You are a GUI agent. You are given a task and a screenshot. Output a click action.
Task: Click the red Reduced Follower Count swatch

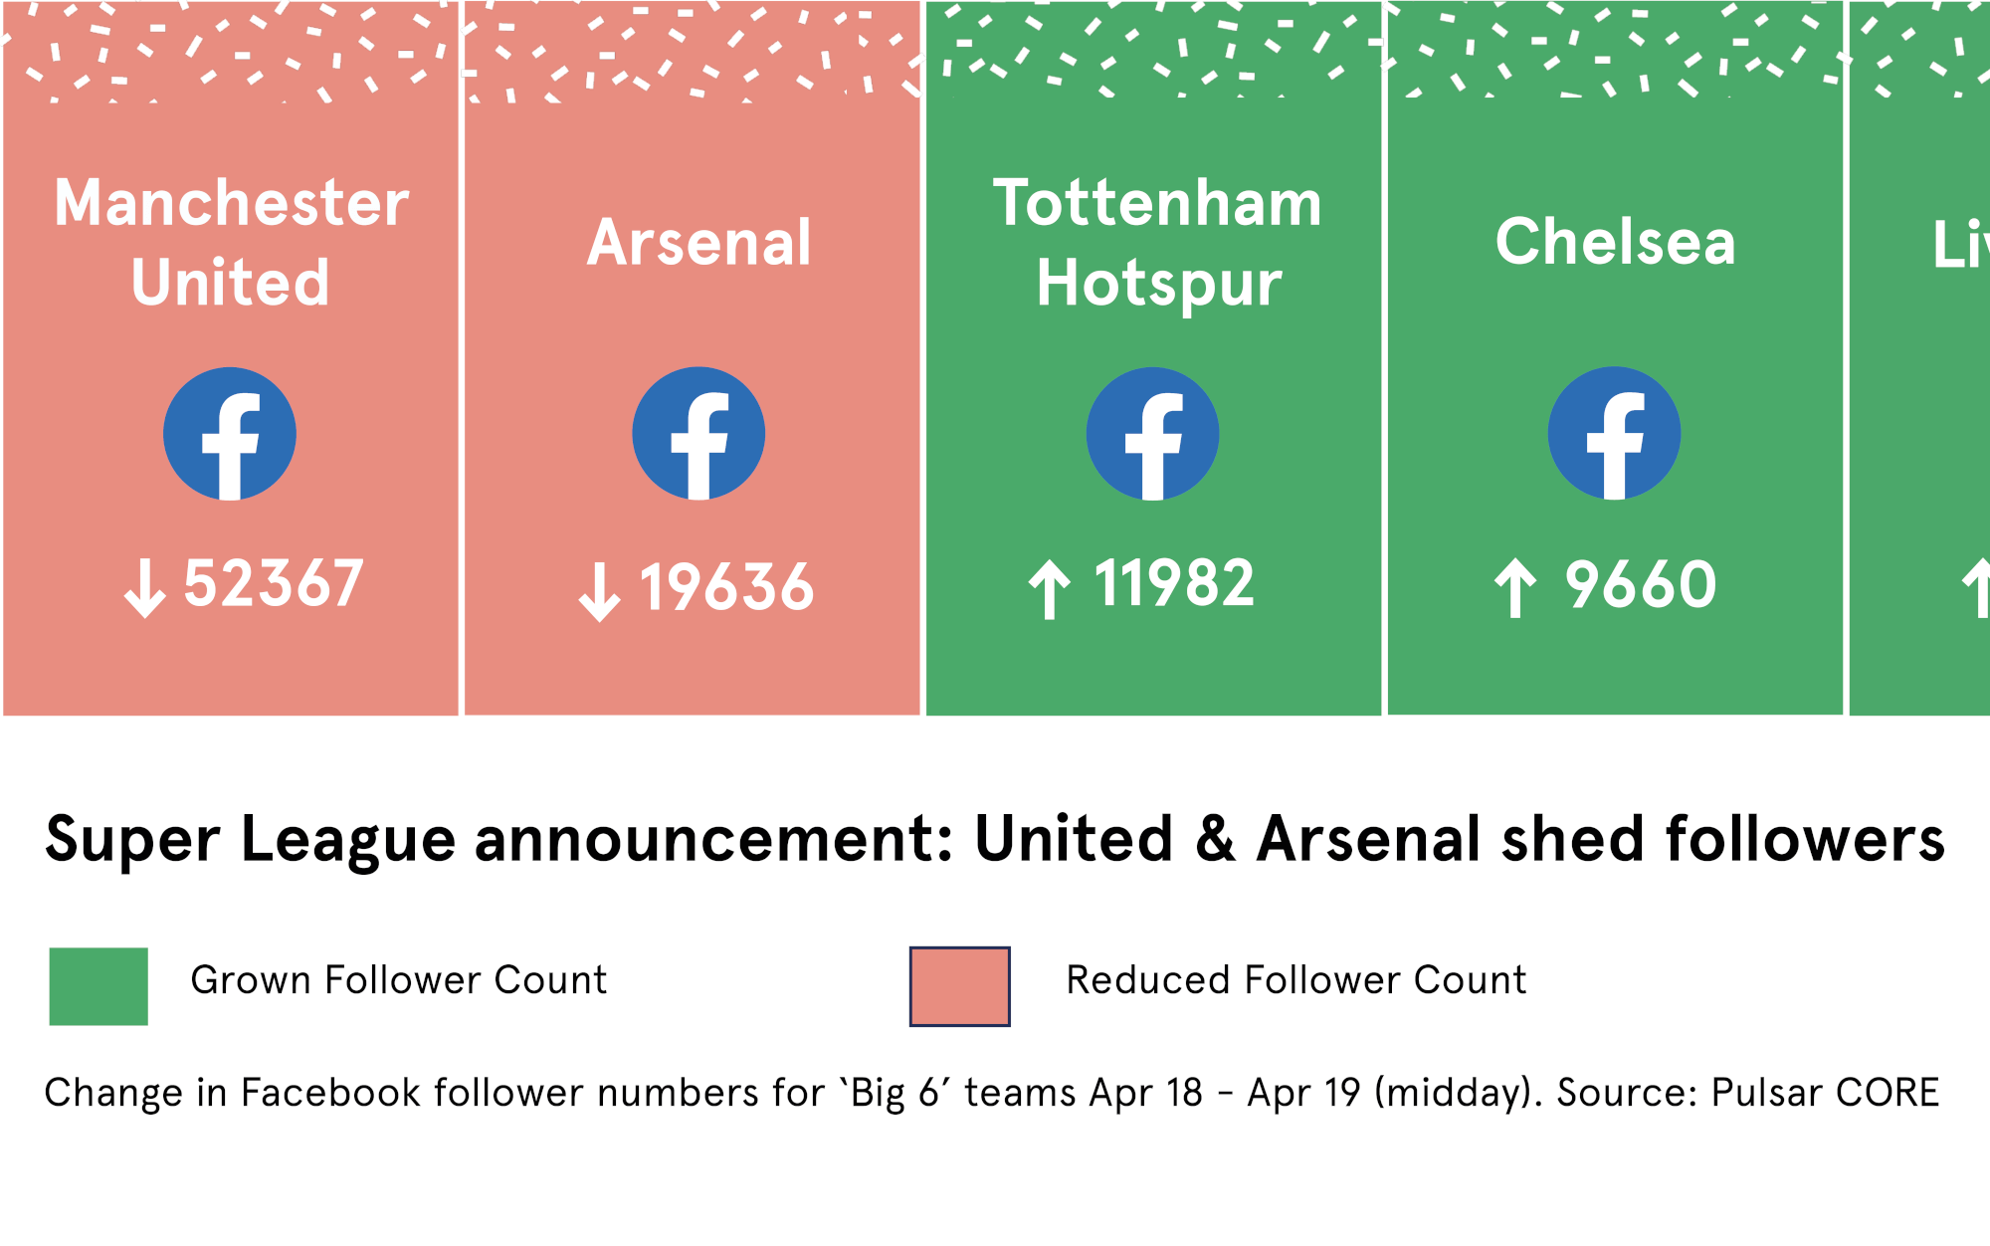[x=960, y=986]
